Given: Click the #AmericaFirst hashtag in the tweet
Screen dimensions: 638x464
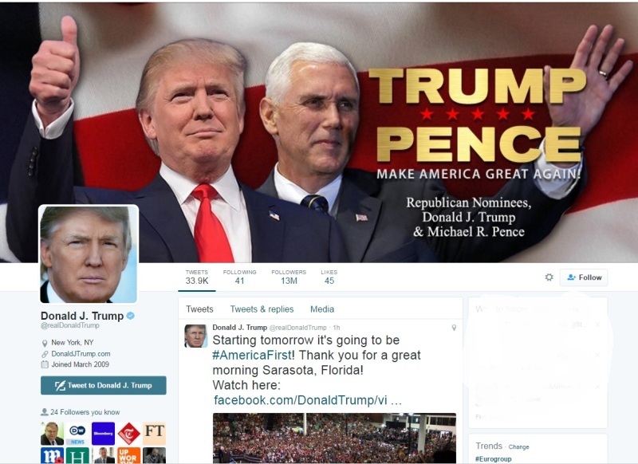Looking at the screenshot, I should click(252, 355).
